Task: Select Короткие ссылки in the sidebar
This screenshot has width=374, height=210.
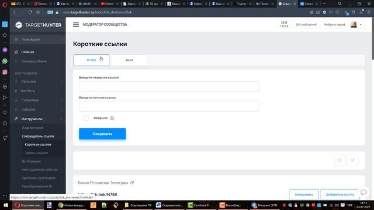Action: point(38,145)
